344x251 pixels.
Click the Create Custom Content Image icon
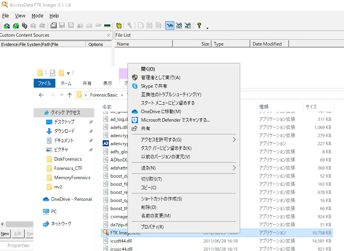[x=89, y=25]
